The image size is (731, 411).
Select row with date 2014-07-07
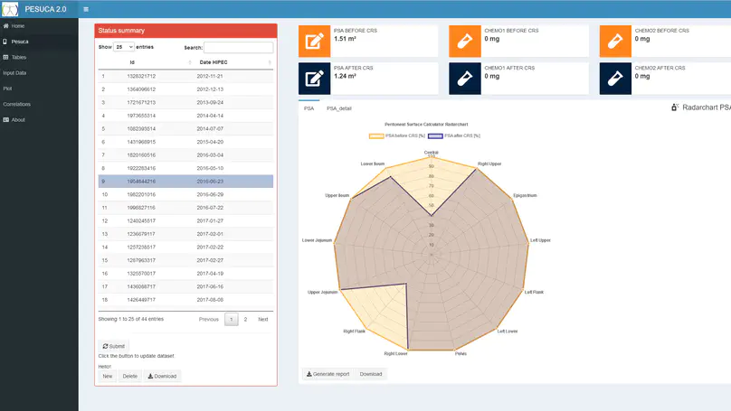185,129
